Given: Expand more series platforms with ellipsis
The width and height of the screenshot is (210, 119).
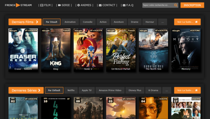Looking at the screenshot, I should tap(167, 90).
